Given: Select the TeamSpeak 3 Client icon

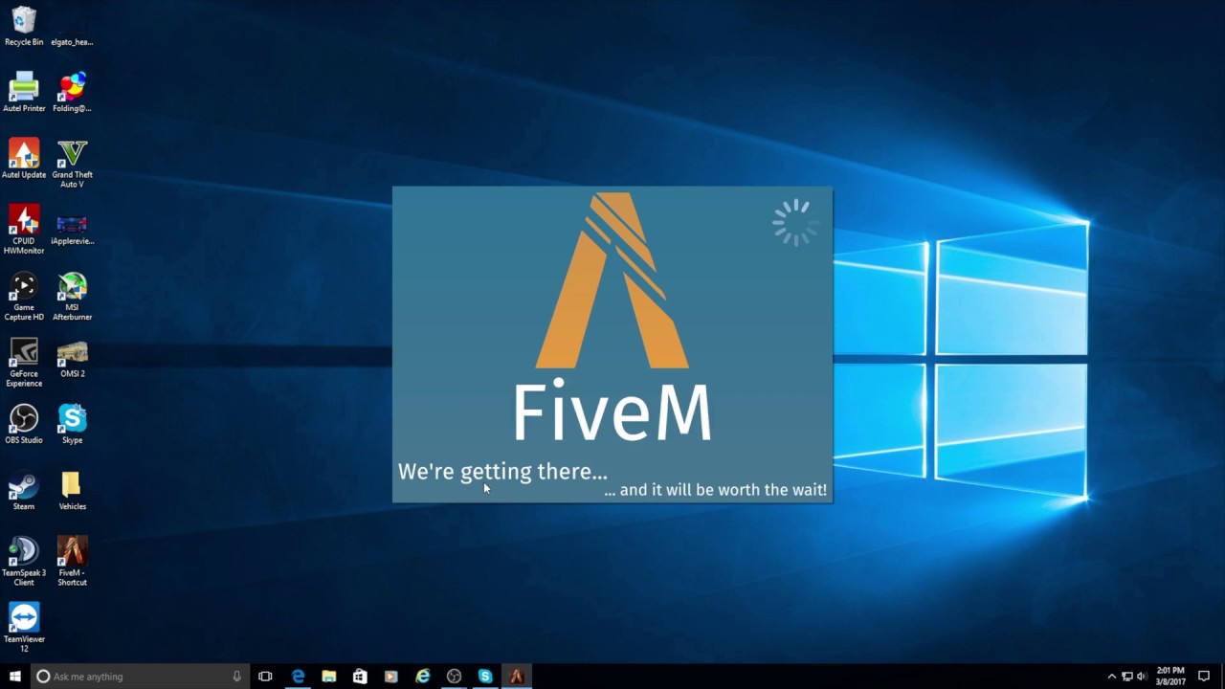Looking at the screenshot, I should [x=24, y=561].
